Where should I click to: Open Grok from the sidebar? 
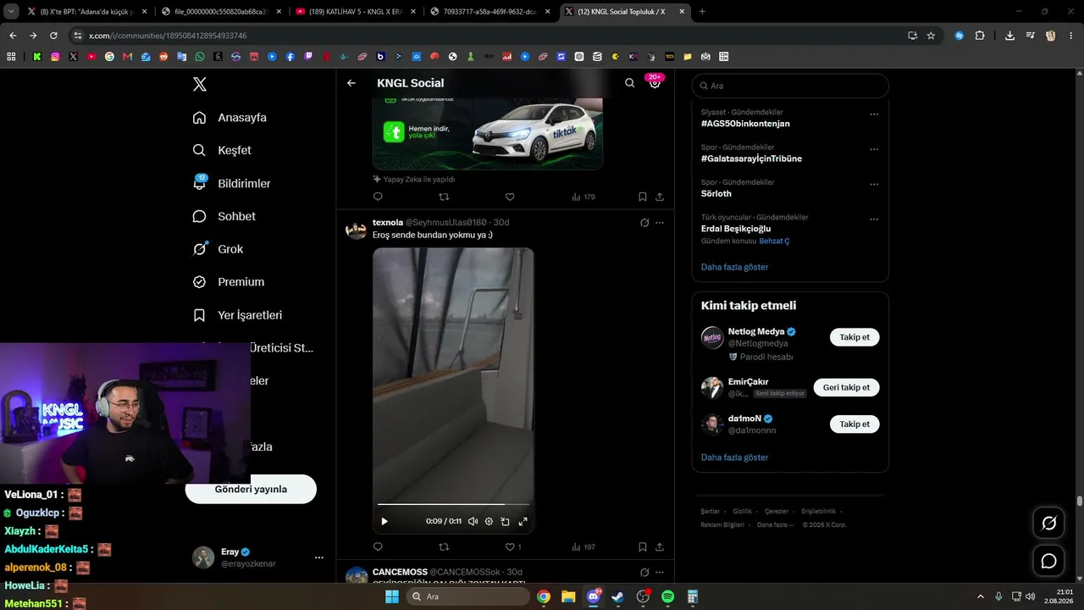(218, 249)
